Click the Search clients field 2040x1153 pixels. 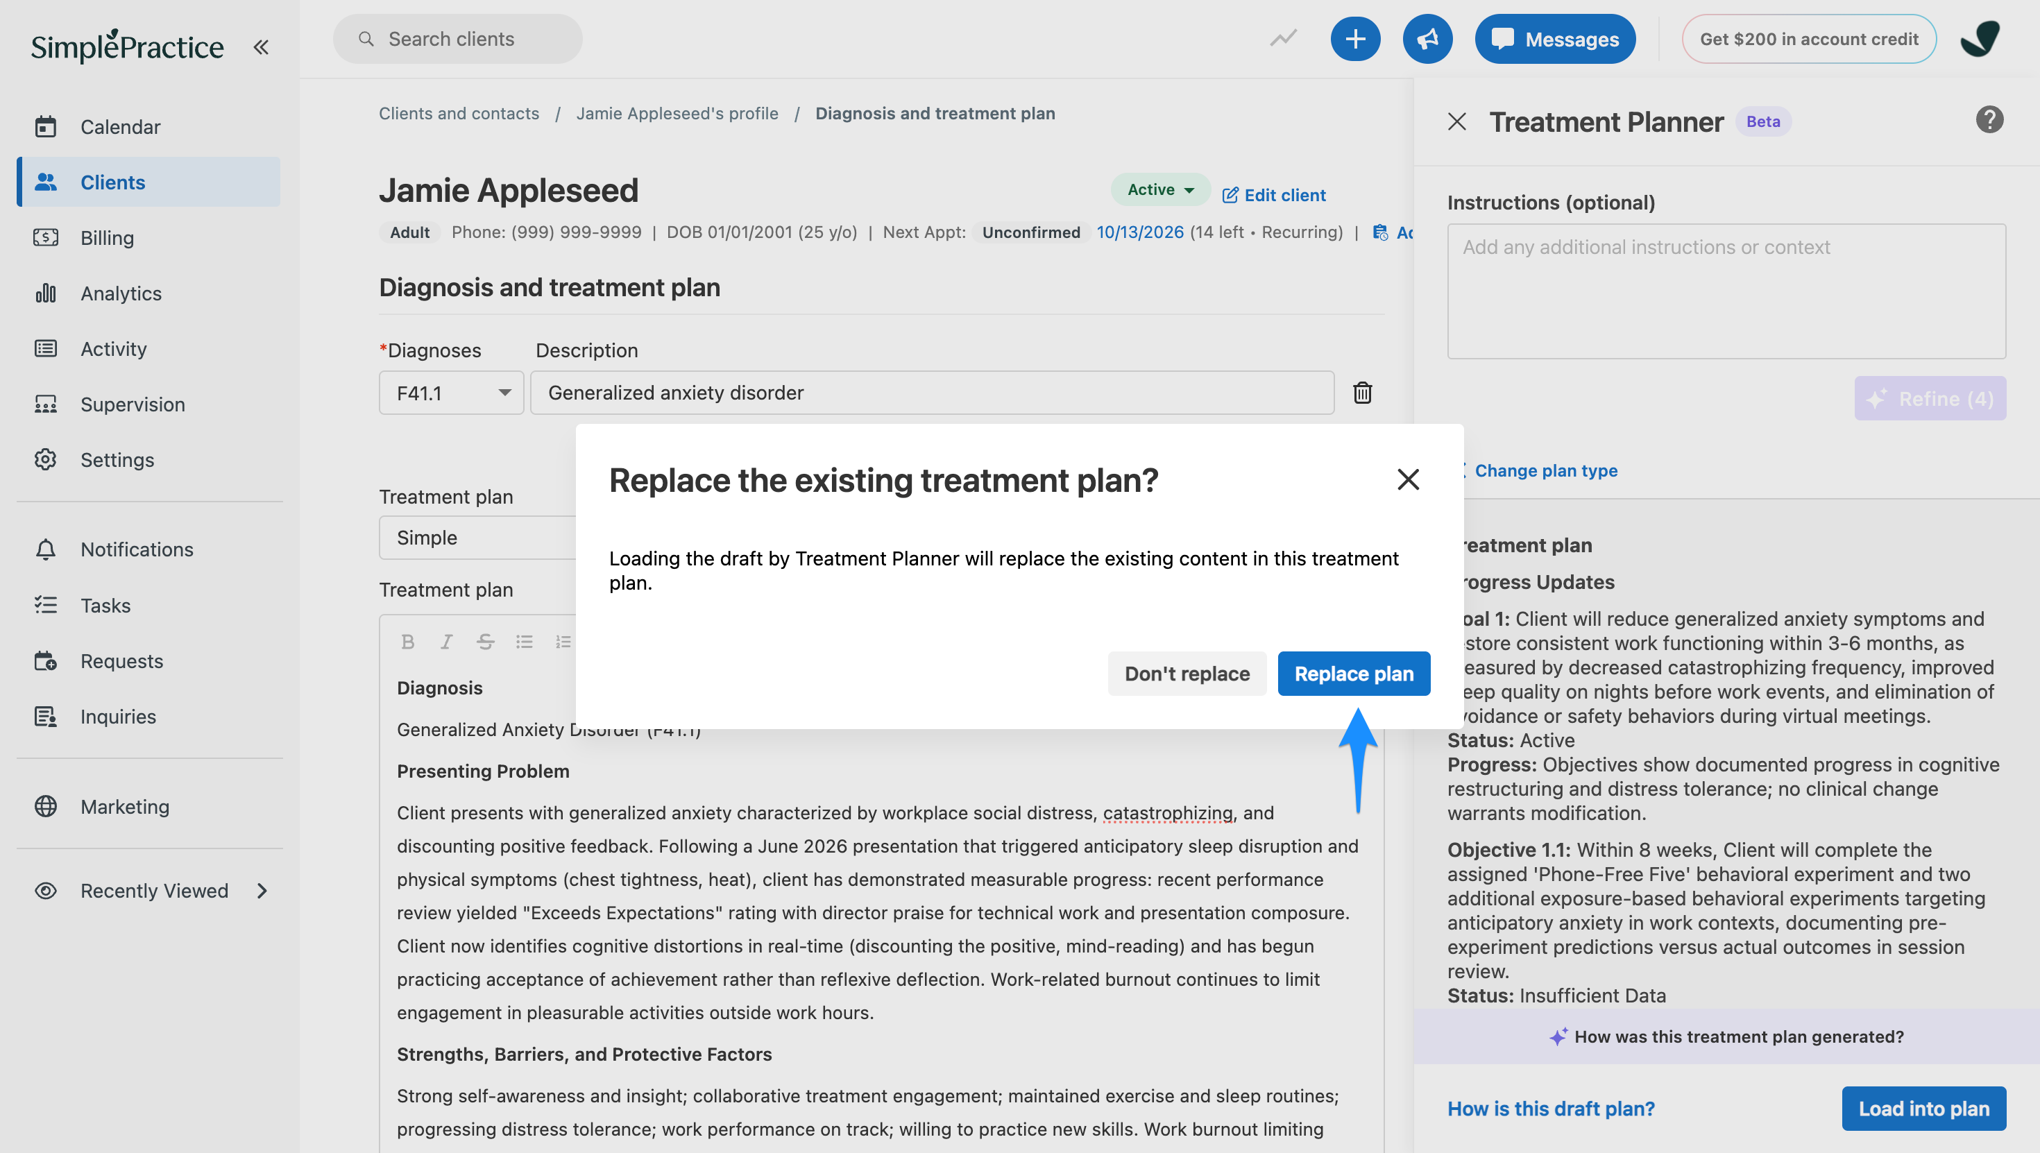click(458, 39)
